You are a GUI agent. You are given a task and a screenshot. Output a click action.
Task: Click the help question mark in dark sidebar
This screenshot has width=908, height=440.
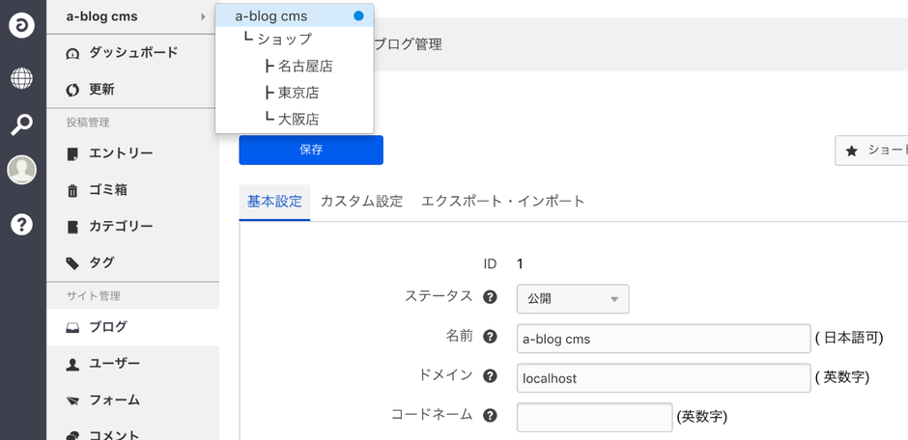coord(22,224)
